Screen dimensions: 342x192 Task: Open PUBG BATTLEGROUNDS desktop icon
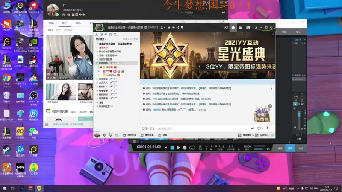tap(20, 45)
